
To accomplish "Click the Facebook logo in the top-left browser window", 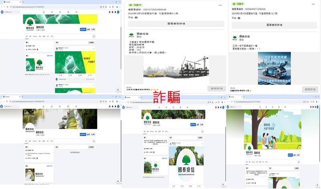I will click(2, 12).
